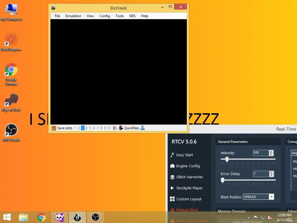Show hidden system tray icons arrow
The image size is (297, 223).
point(249,217)
